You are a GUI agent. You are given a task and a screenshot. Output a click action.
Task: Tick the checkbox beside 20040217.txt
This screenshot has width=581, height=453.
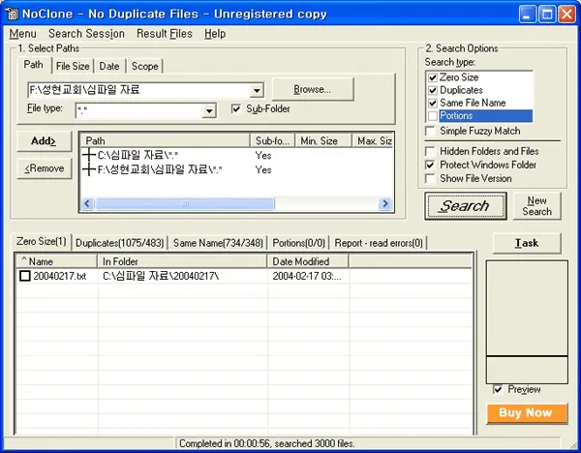click(x=25, y=276)
